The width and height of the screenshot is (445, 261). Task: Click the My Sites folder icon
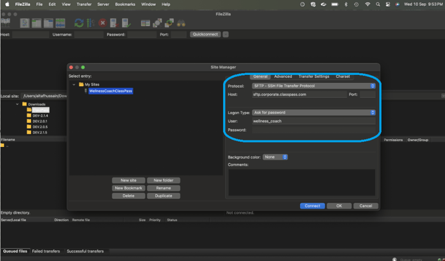click(x=81, y=84)
